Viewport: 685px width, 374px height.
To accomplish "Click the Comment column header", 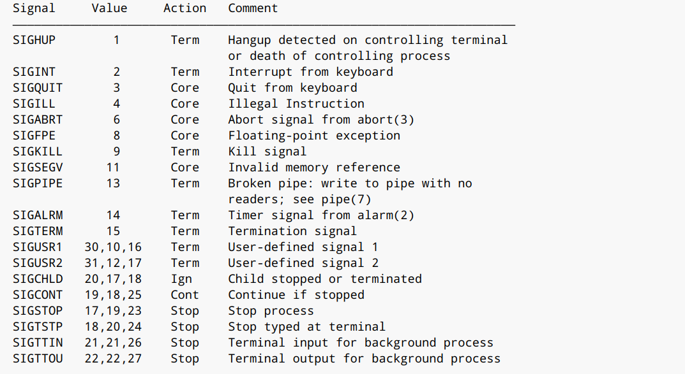I will click(x=253, y=8).
